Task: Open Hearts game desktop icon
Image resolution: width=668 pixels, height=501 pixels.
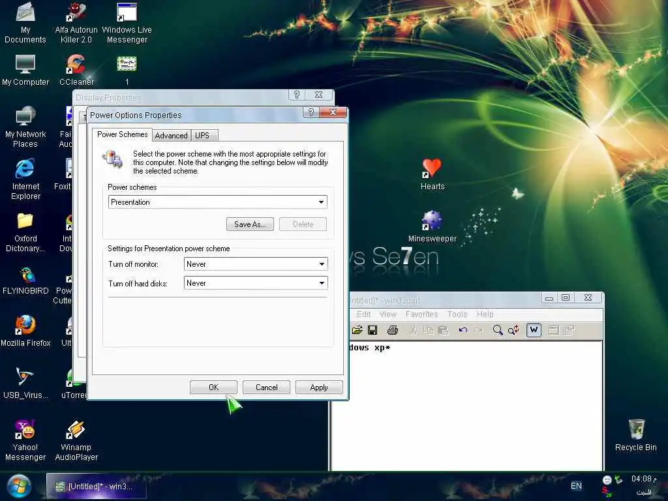Action: (433, 174)
